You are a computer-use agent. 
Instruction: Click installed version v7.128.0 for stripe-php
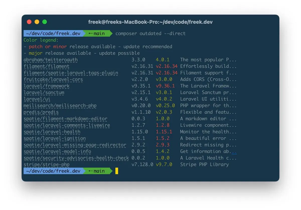point(142,164)
